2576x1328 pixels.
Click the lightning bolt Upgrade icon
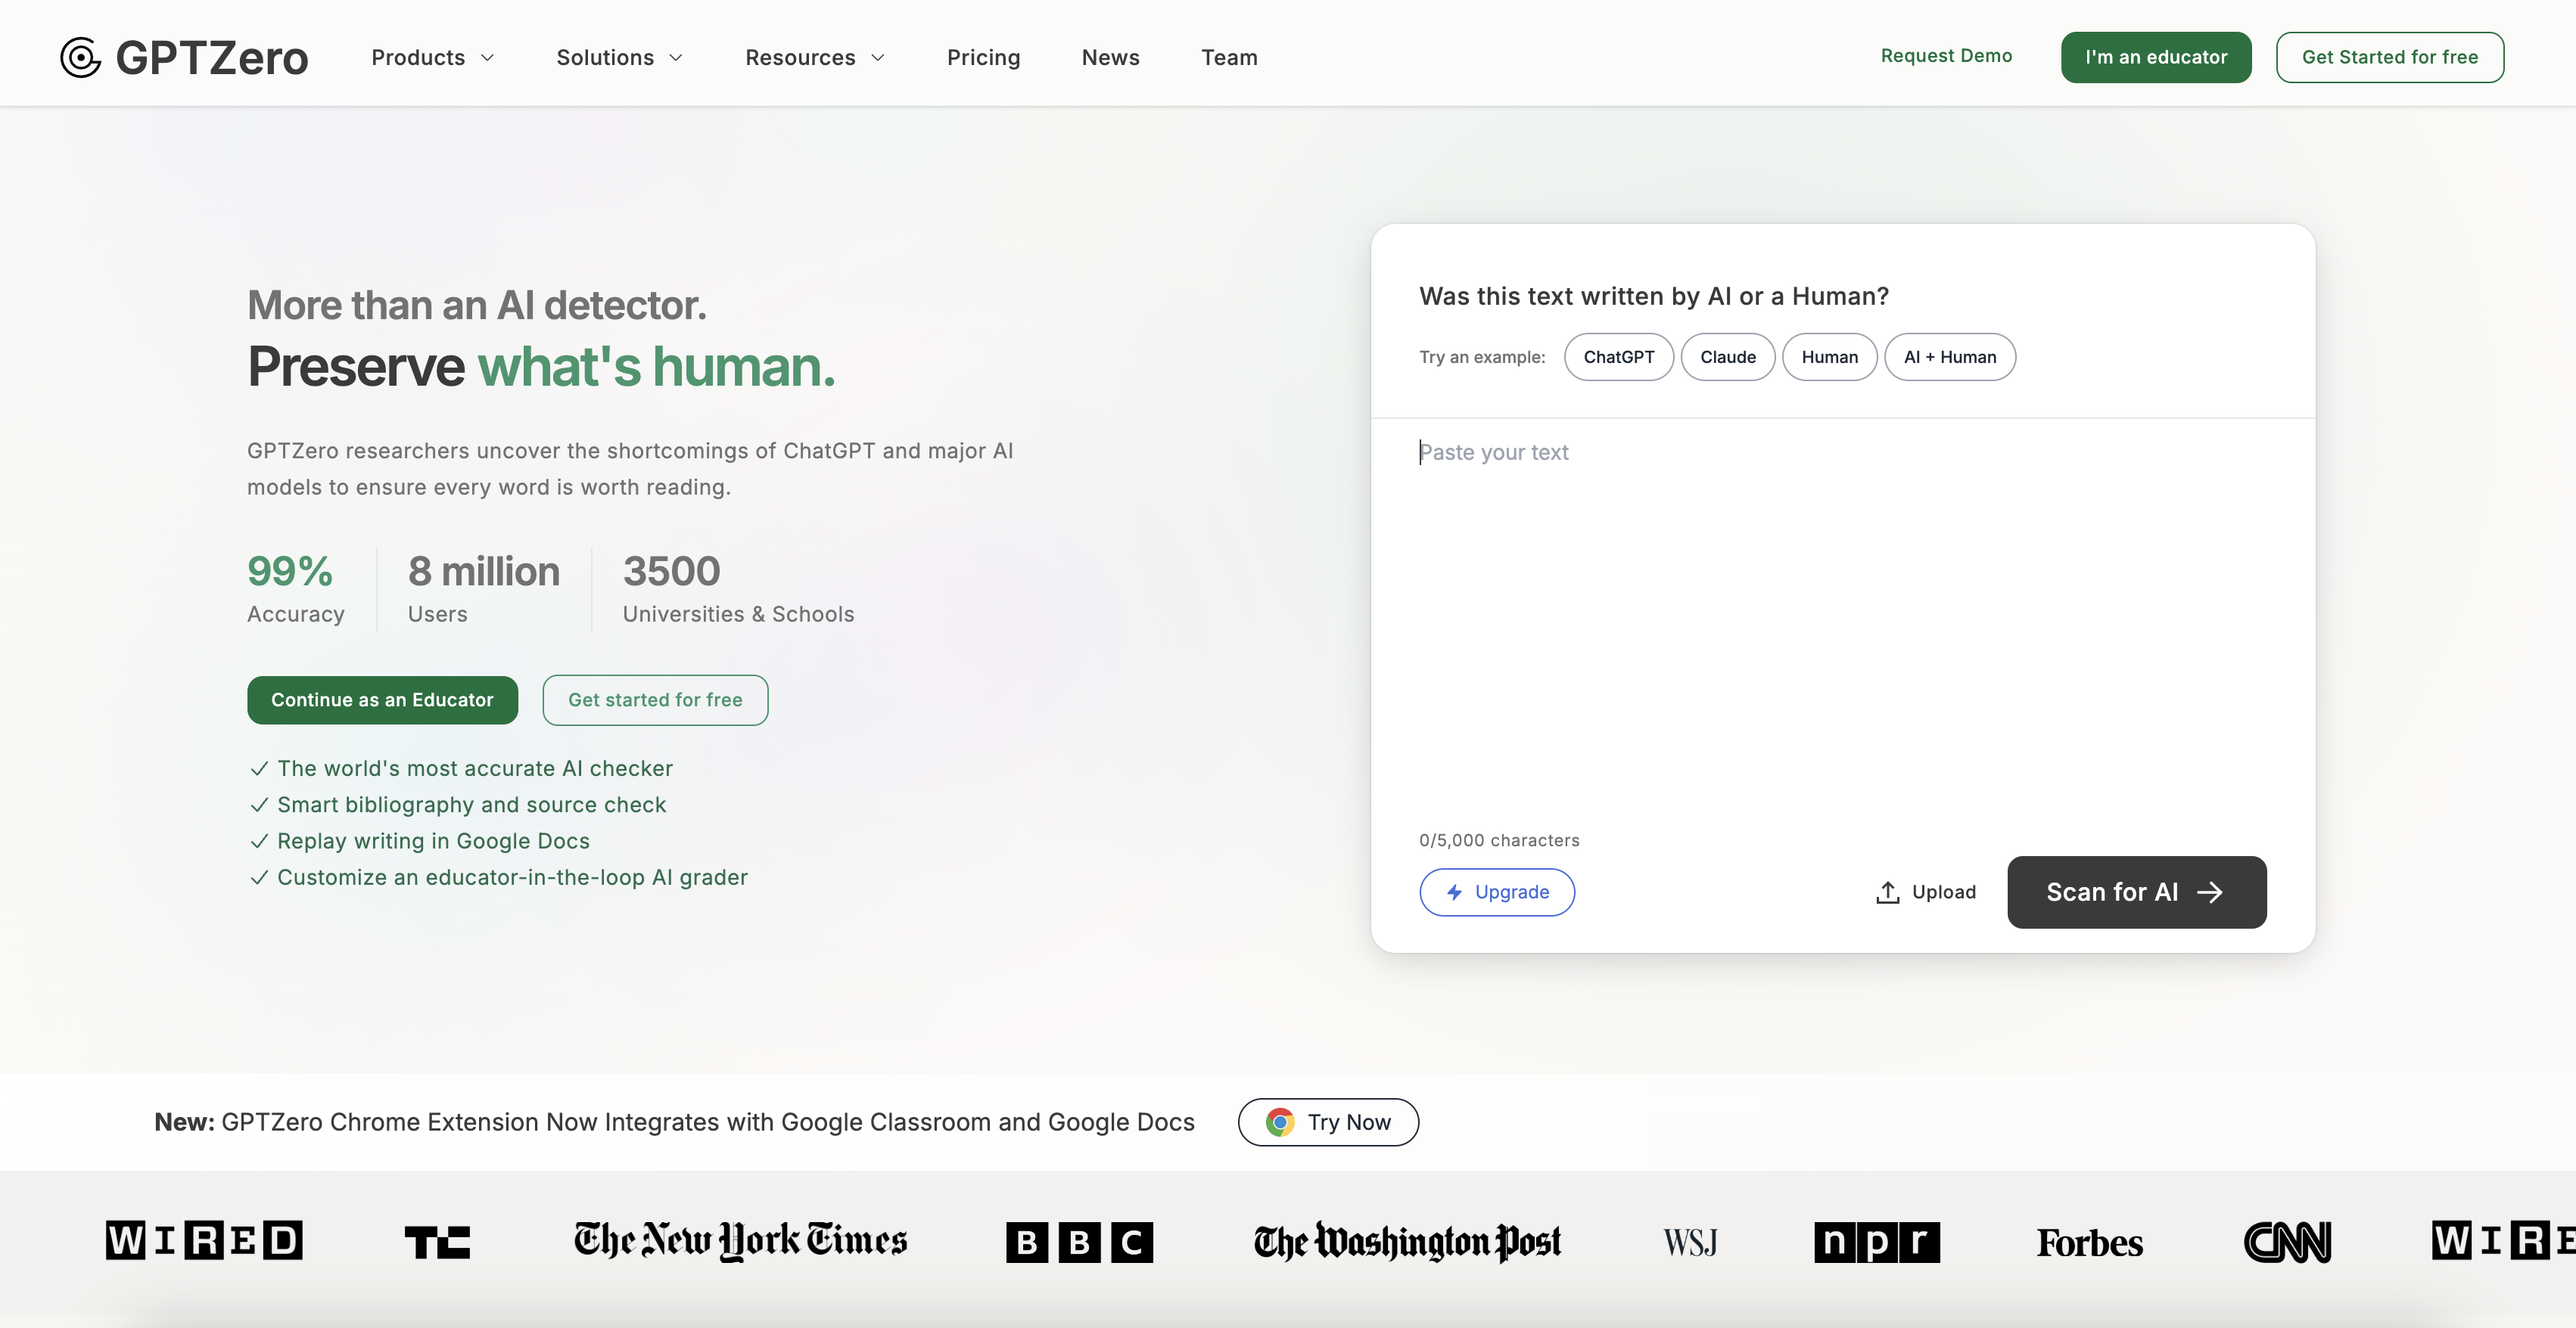pyautogui.click(x=1455, y=892)
